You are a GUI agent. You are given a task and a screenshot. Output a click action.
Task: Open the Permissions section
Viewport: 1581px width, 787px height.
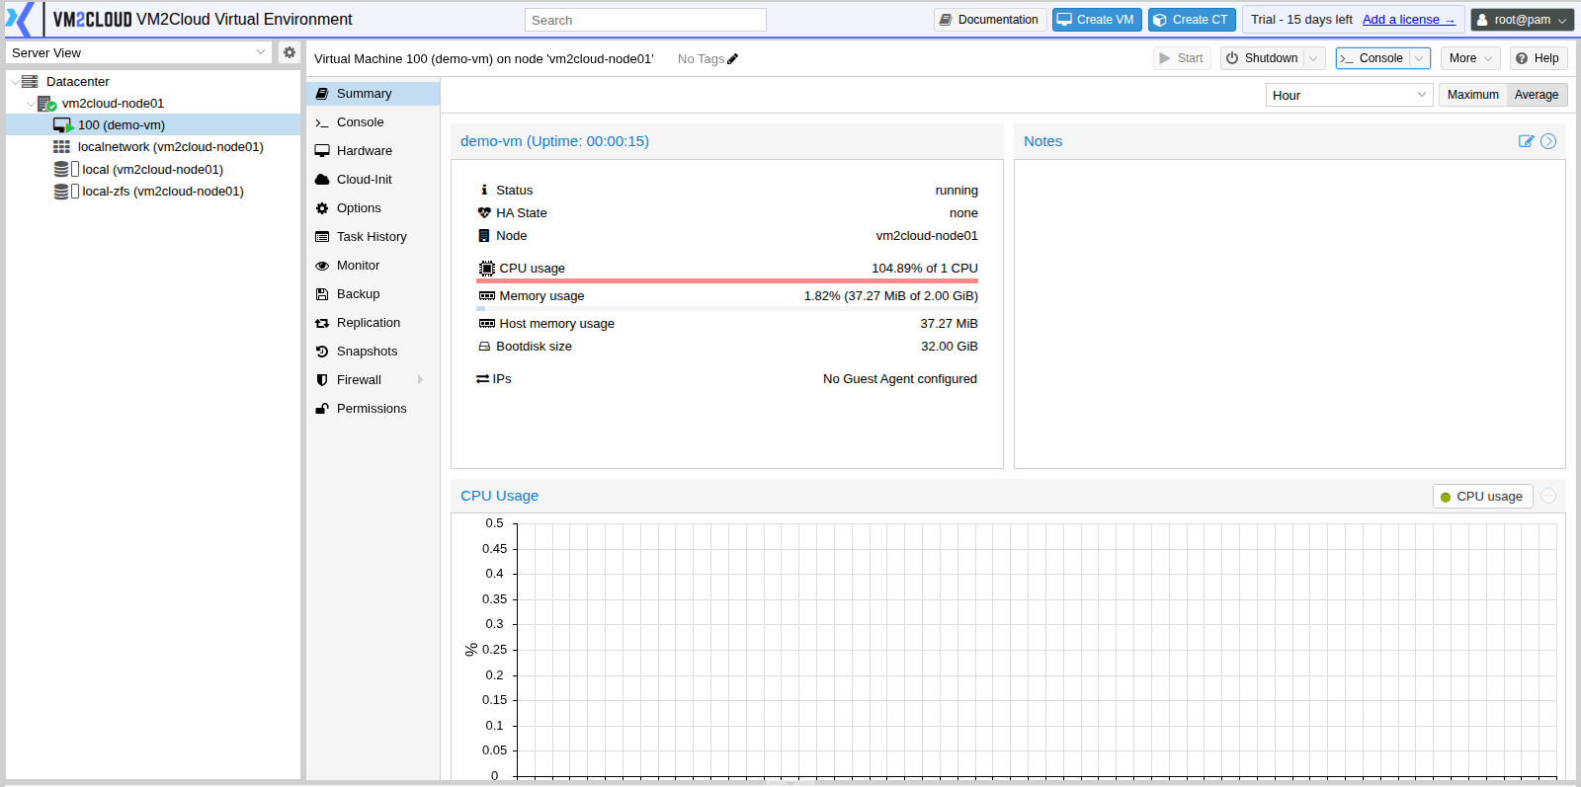373,409
